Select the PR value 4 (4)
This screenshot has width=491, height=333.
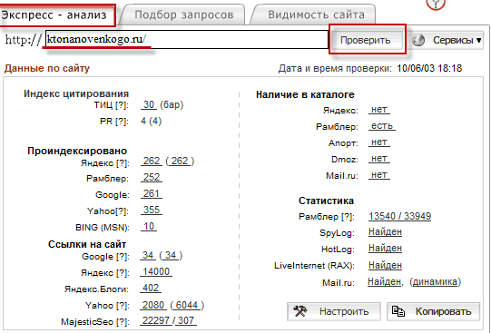click(x=152, y=121)
